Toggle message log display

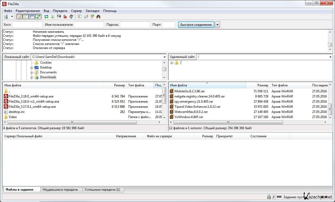[20, 17]
